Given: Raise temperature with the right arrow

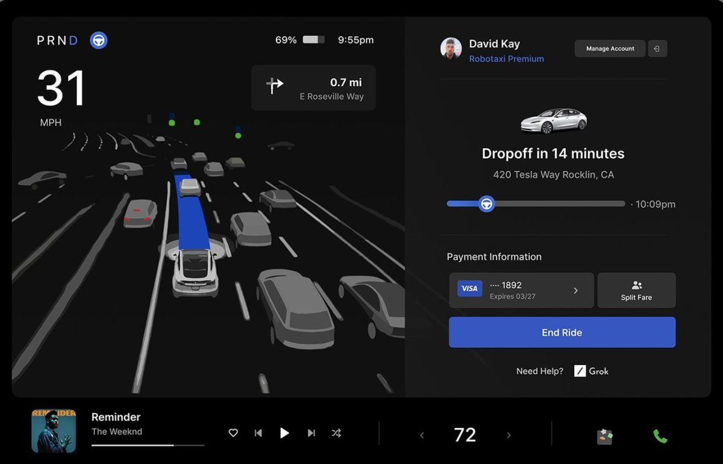Looking at the screenshot, I should click(509, 435).
